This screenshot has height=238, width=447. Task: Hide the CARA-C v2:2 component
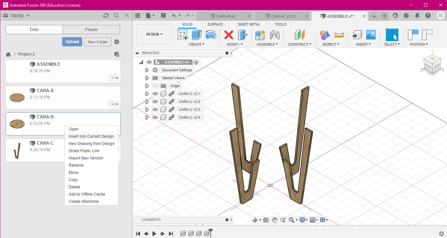tap(155, 102)
